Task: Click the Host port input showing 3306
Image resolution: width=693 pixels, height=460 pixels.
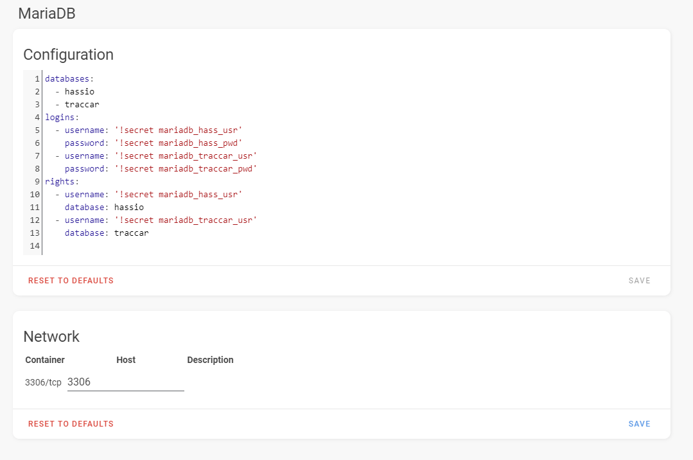Action: point(125,382)
